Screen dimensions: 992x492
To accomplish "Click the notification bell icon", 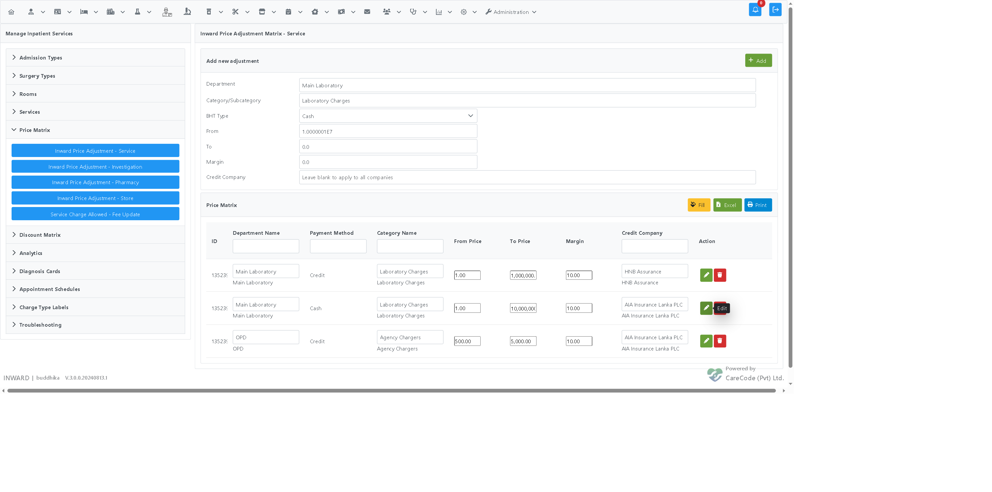I will (x=755, y=10).
